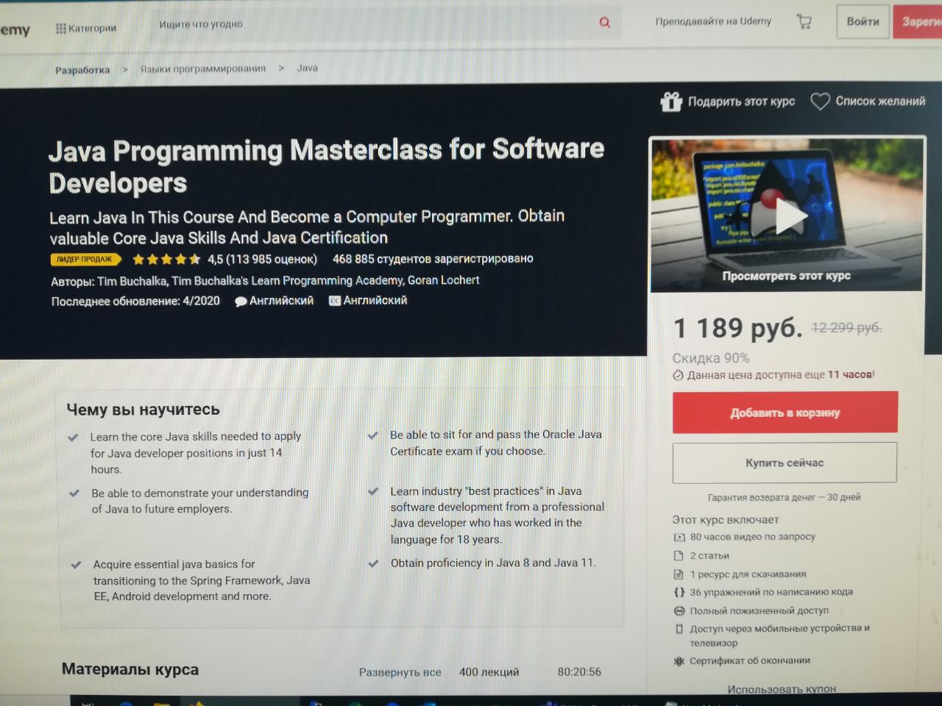Click the Udemy logo

(15, 29)
